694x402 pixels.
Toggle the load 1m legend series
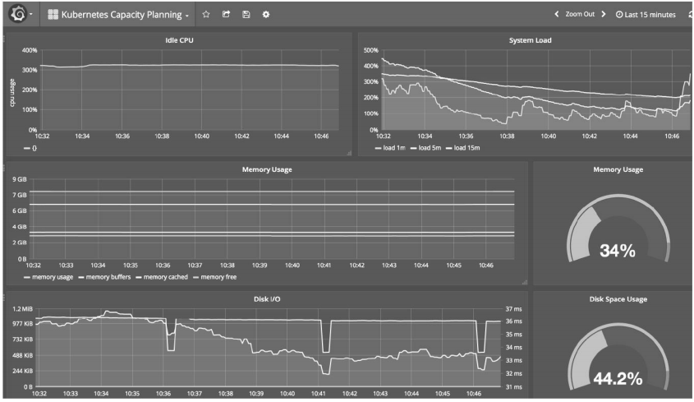tap(390, 148)
